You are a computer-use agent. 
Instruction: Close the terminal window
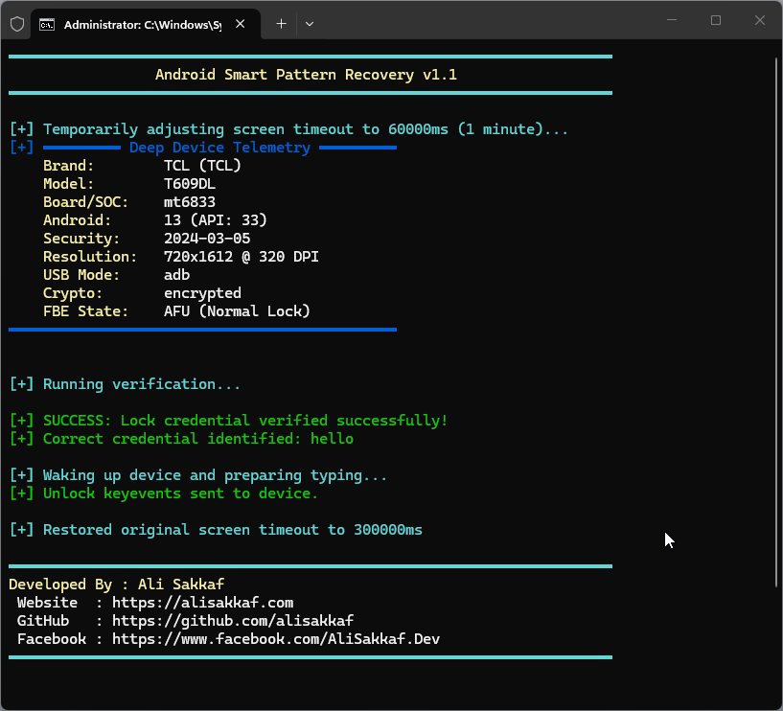coord(760,20)
